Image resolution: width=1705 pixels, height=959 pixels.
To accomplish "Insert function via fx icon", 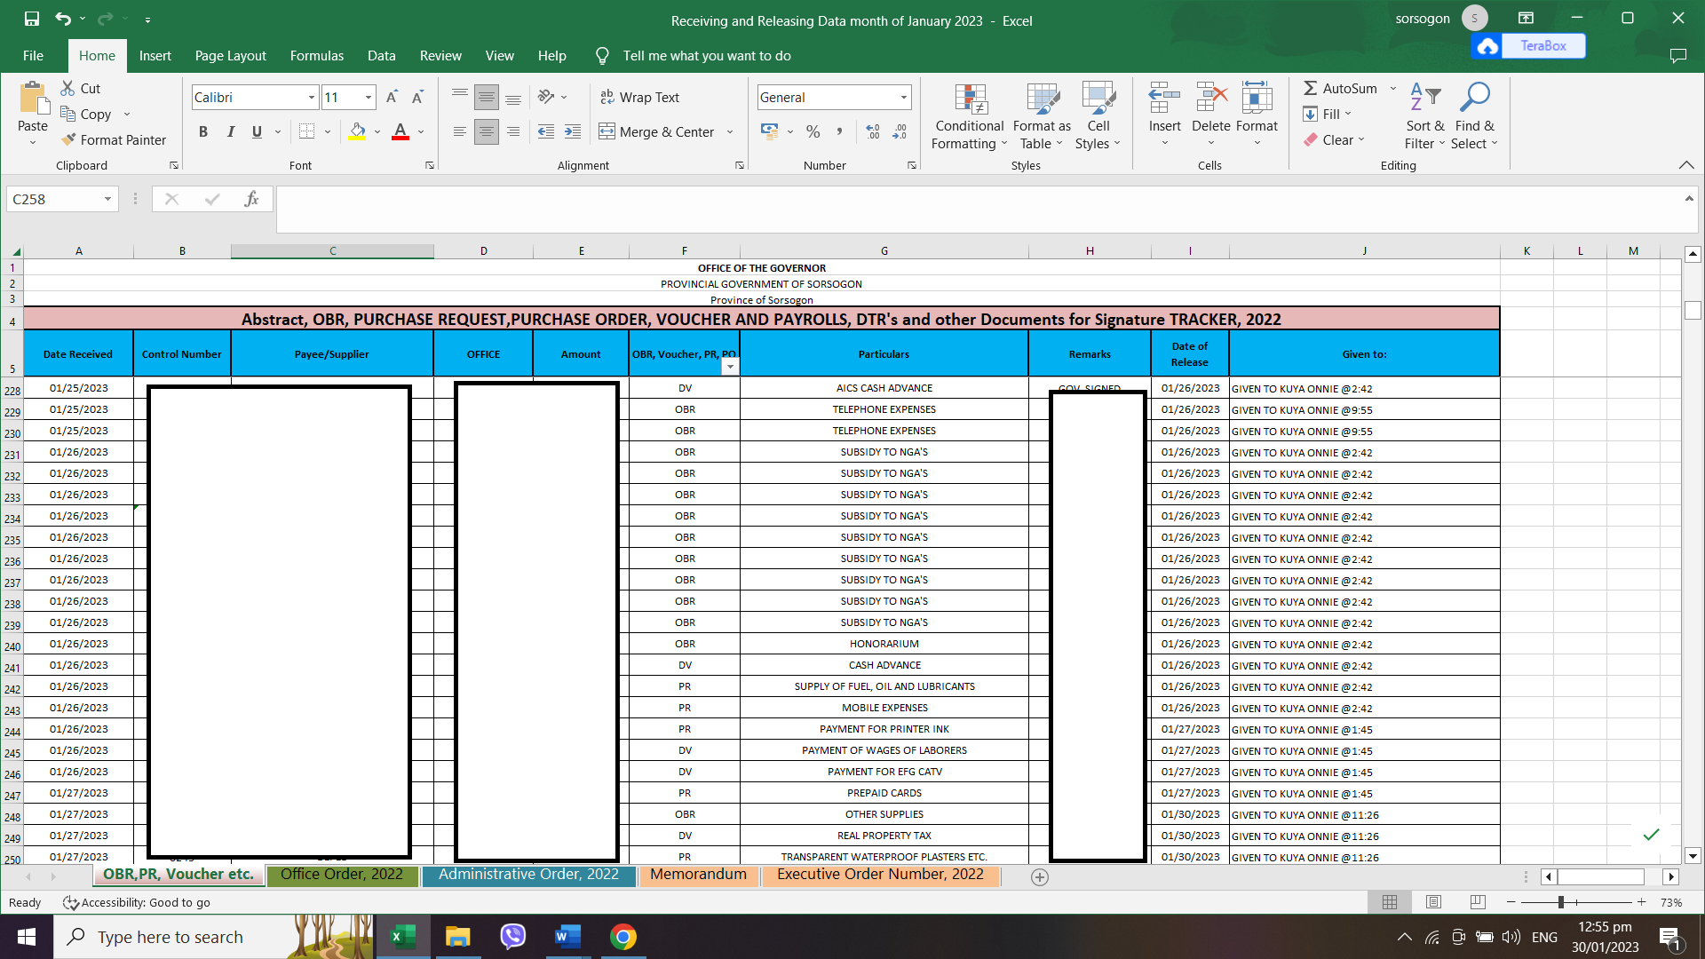I will pos(251,199).
